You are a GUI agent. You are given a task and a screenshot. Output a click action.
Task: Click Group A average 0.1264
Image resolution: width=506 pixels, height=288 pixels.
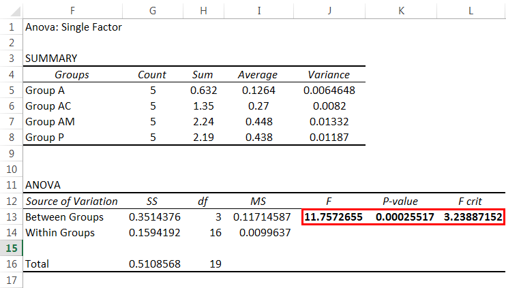(259, 91)
